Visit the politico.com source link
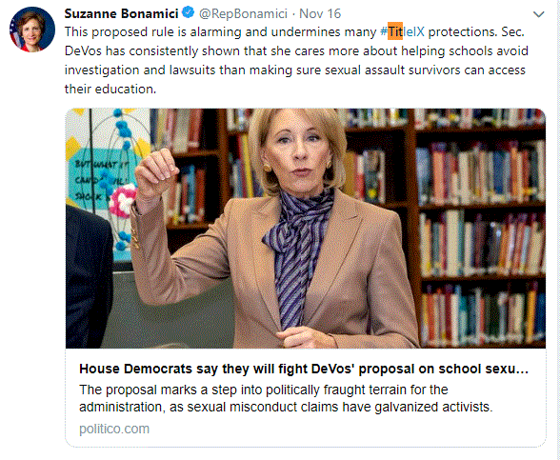This screenshot has height=460, width=560. point(114,429)
